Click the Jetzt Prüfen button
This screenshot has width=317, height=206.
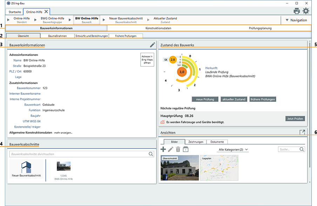click(x=295, y=119)
